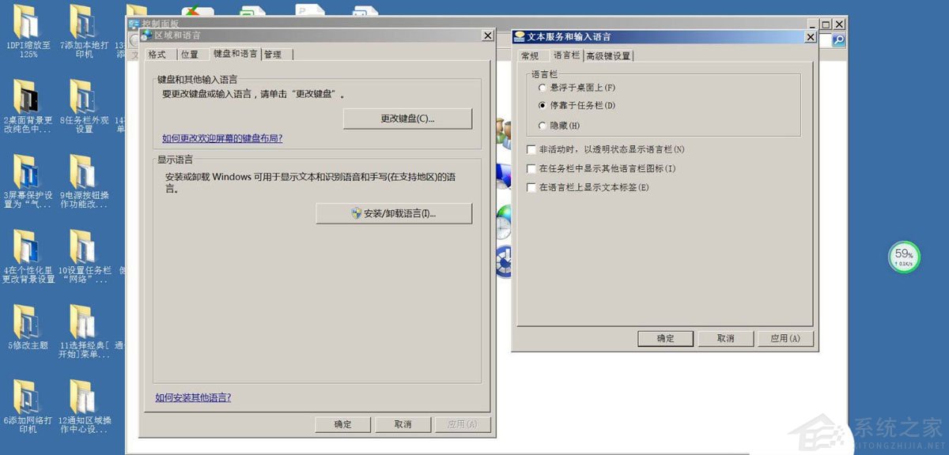This screenshot has height=455, width=949.
Task: Open the "12通知区域操作中心" desktop folder
Action: (x=83, y=399)
